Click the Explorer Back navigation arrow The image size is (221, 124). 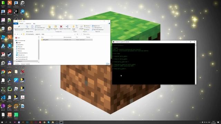(x=15, y=34)
